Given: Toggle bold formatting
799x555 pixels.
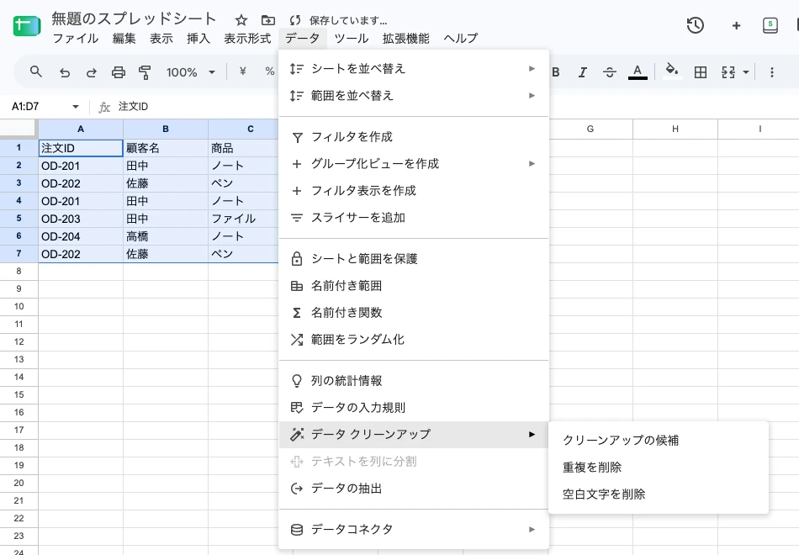Looking at the screenshot, I should 555,72.
